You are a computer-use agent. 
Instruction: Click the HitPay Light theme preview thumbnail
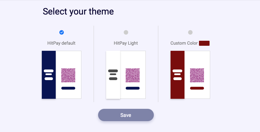(x=126, y=75)
